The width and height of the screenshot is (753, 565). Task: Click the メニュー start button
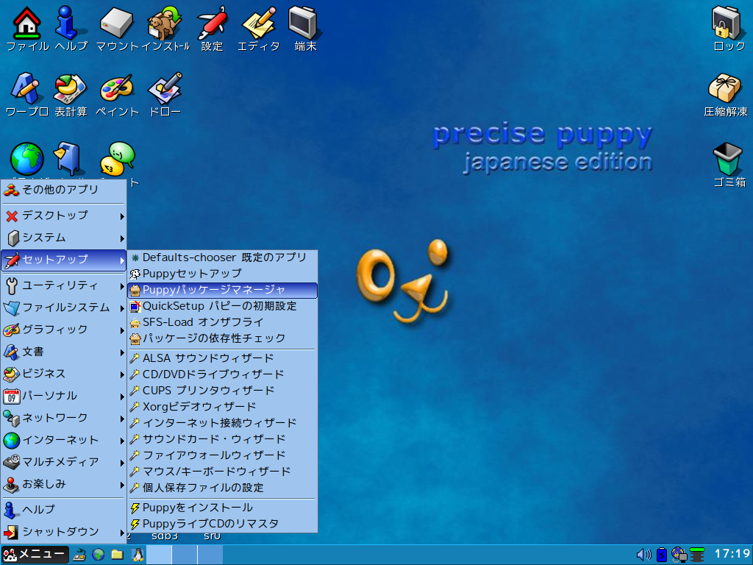[x=35, y=555]
